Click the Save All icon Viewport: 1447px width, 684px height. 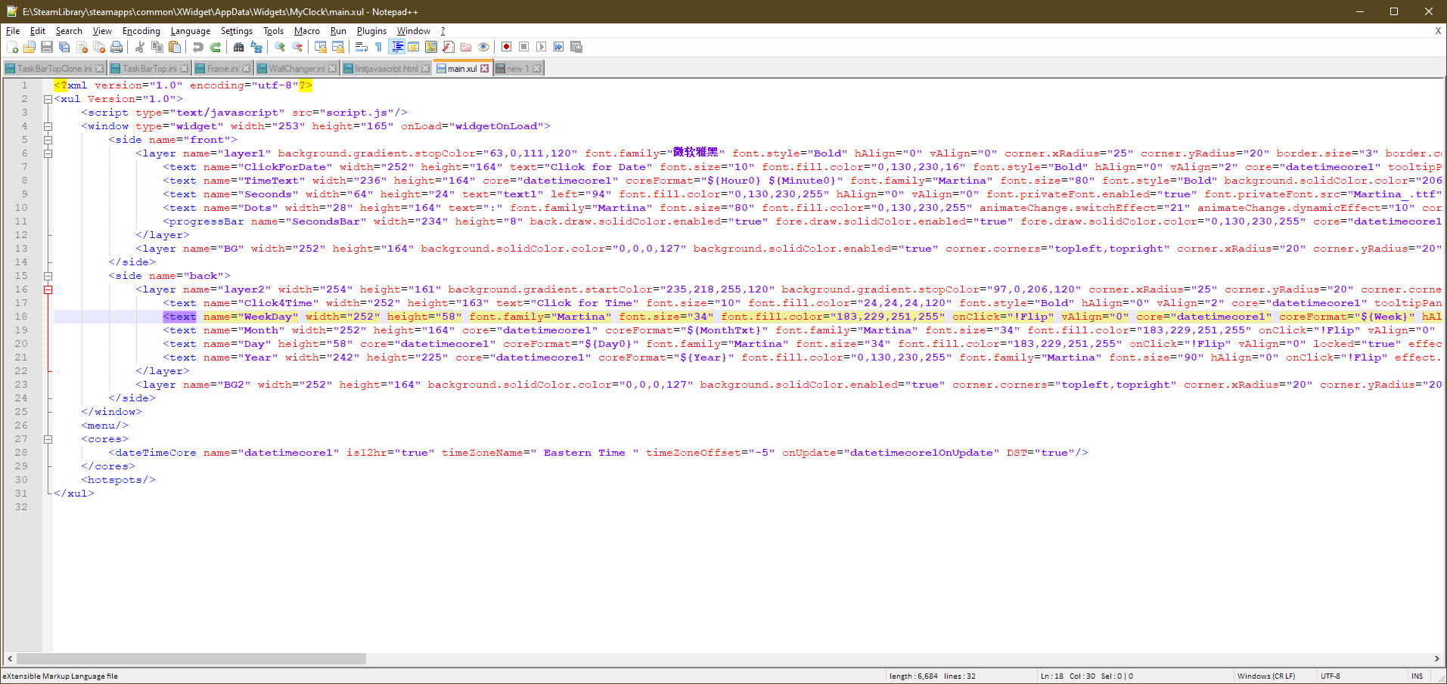64,47
